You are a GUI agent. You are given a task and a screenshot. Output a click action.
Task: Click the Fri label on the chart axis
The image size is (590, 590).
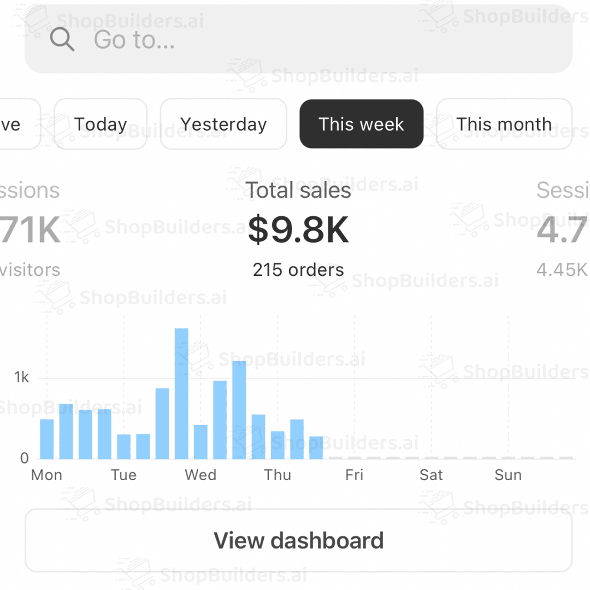point(354,475)
